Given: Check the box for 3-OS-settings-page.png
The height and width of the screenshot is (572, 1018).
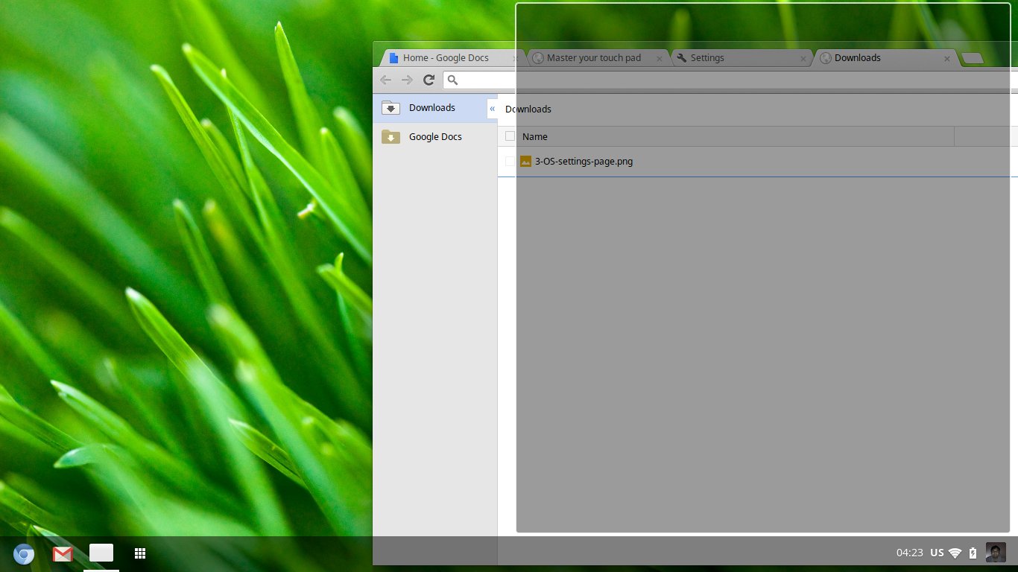Looking at the screenshot, I should coord(510,161).
